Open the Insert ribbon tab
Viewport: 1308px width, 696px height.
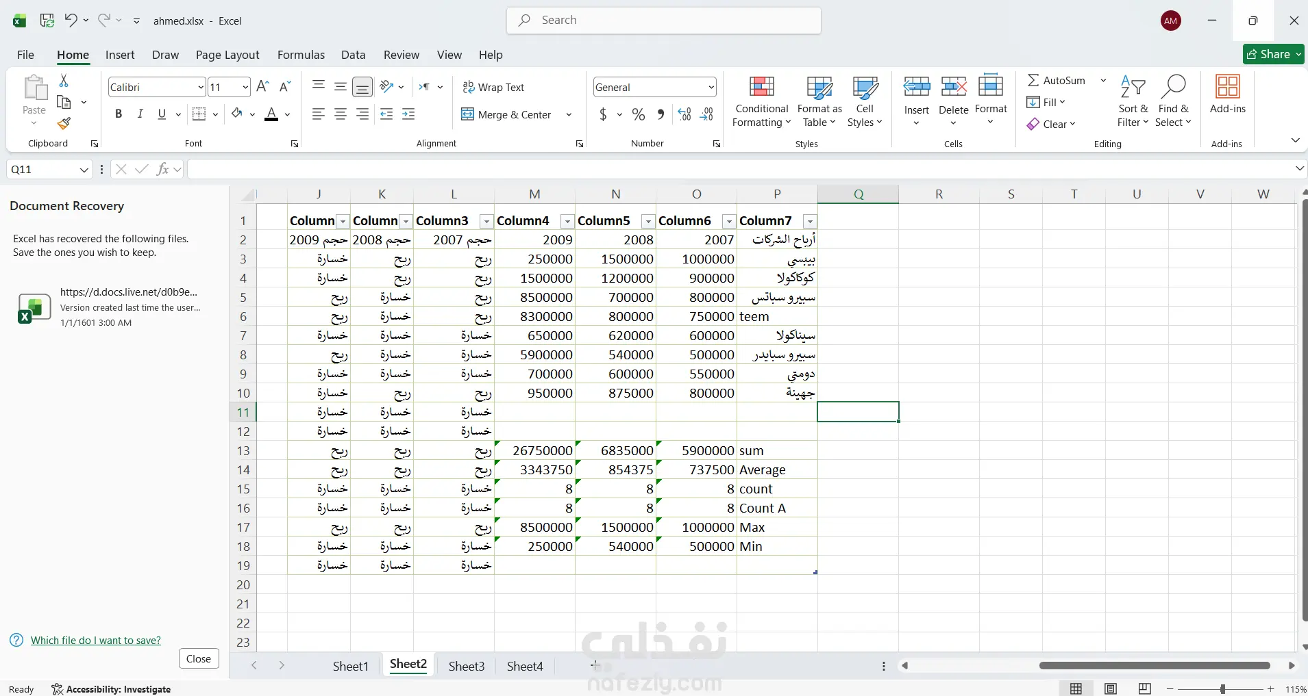120,55
